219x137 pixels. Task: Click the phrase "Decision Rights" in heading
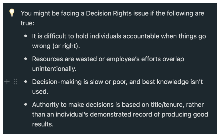[109, 13]
